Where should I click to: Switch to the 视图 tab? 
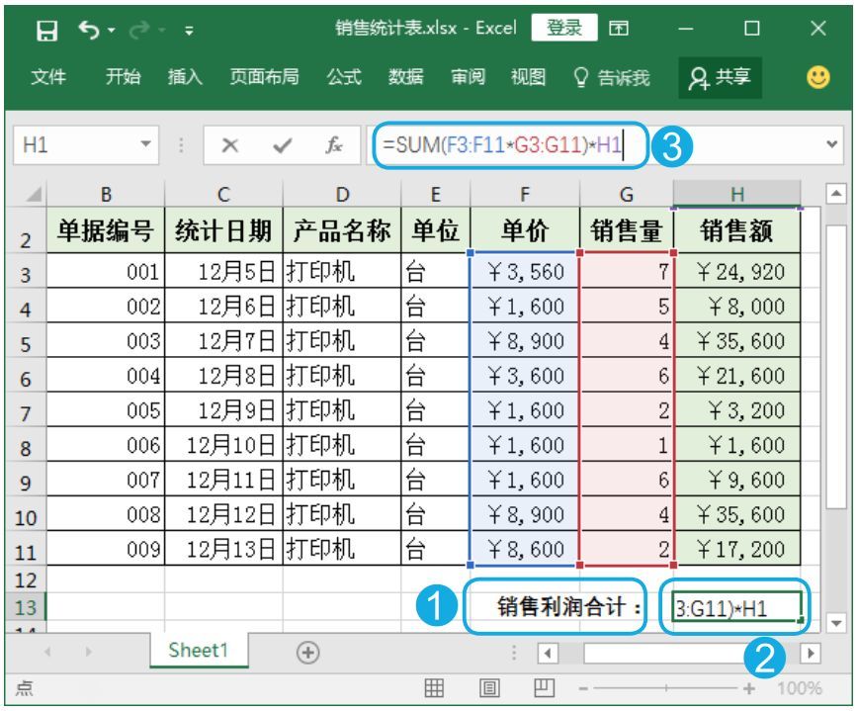click(528, 76)
